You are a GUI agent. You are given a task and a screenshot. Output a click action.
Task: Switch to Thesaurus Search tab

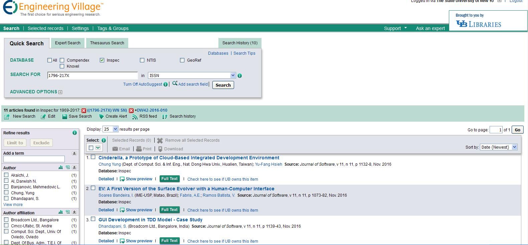(x=107, y=43)
